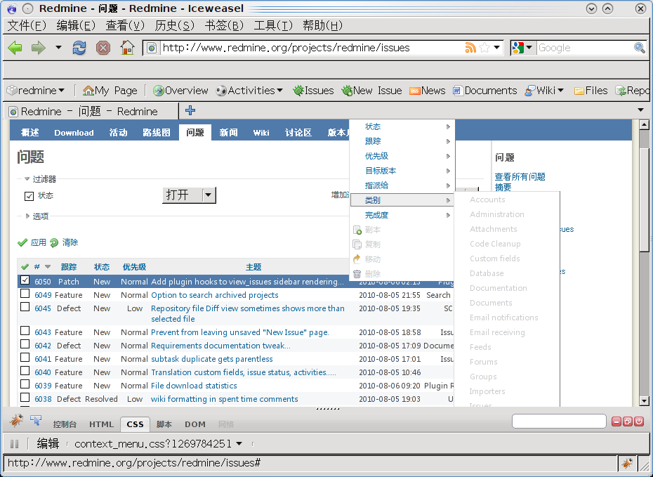Activate Firebug inspect element tool
Viewport: 653px width, 477px height.
click(36, 421)
